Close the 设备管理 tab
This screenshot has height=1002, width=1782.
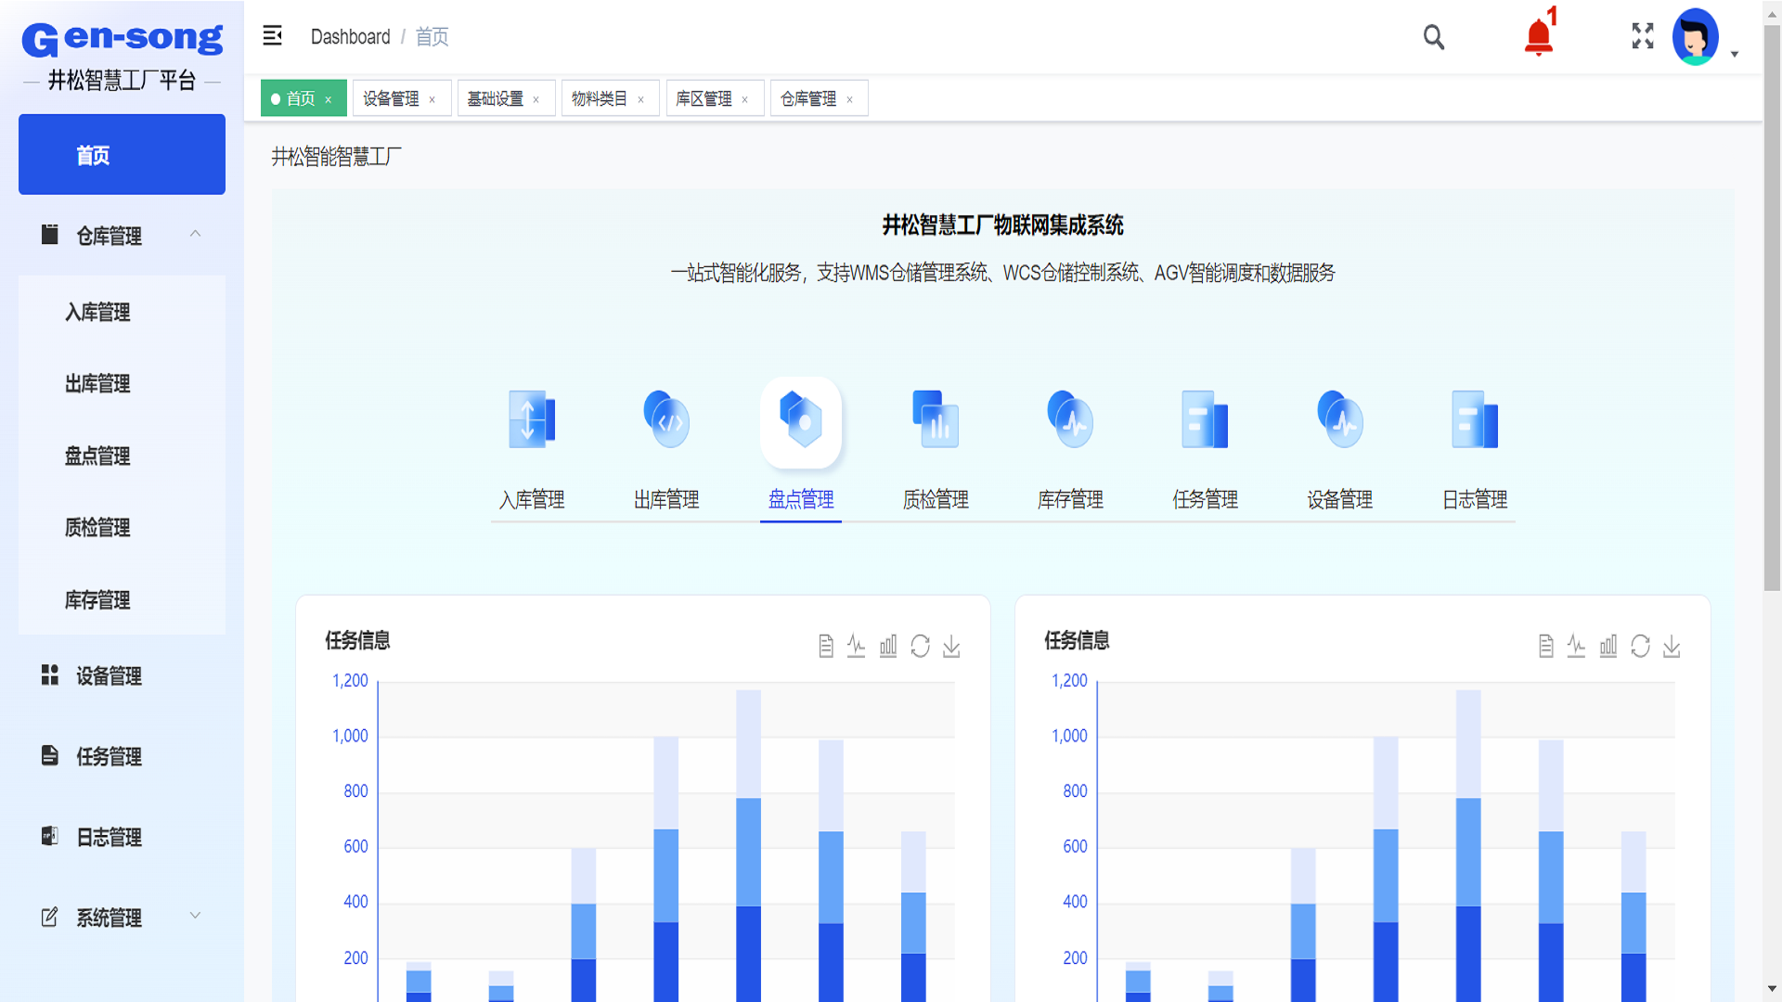(x=432, y=99)
